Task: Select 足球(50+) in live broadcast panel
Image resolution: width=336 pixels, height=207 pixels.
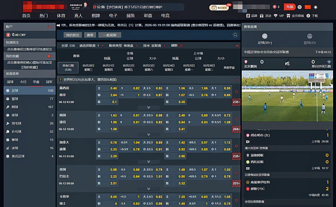Action: [x=265, y=39]
